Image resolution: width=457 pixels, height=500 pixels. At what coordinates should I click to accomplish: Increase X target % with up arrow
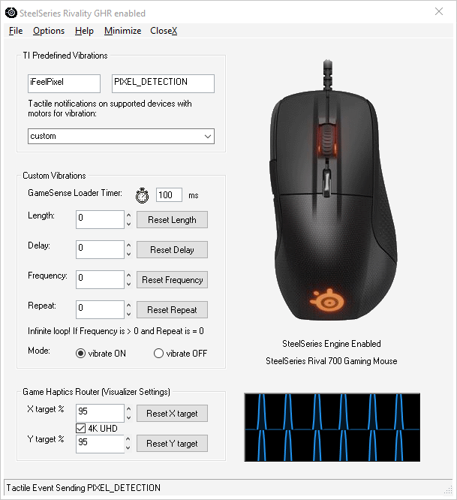click(x=128, y=408)
